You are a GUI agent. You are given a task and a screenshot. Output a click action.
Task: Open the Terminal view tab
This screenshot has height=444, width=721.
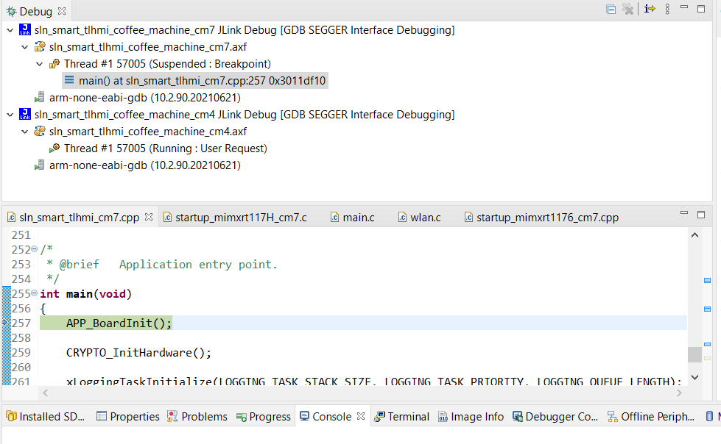[408, 417]
